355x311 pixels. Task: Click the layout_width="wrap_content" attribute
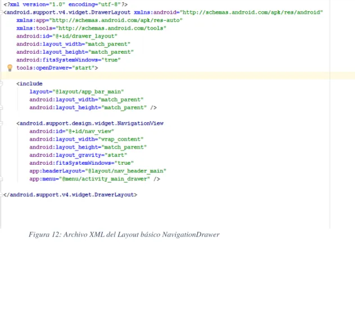point(87,139)
